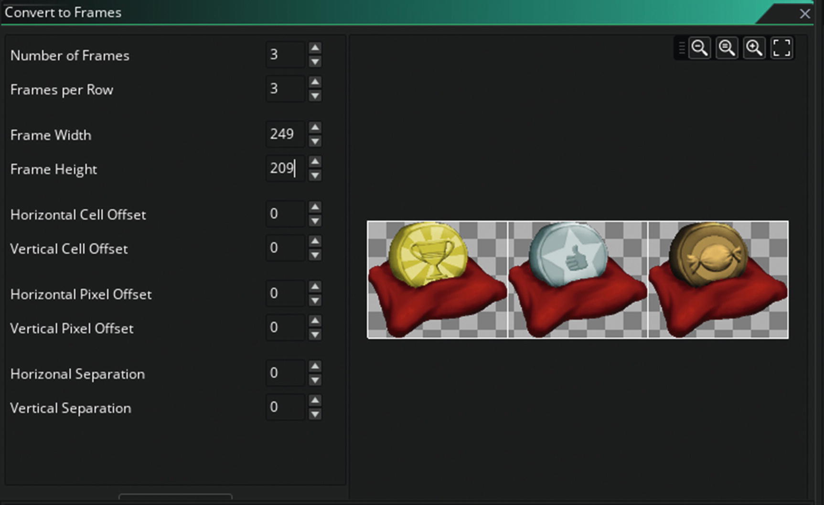Select the gold trophy coin frame
The height and width of the screenshot is (505, 824).
[x=437, y=279]
